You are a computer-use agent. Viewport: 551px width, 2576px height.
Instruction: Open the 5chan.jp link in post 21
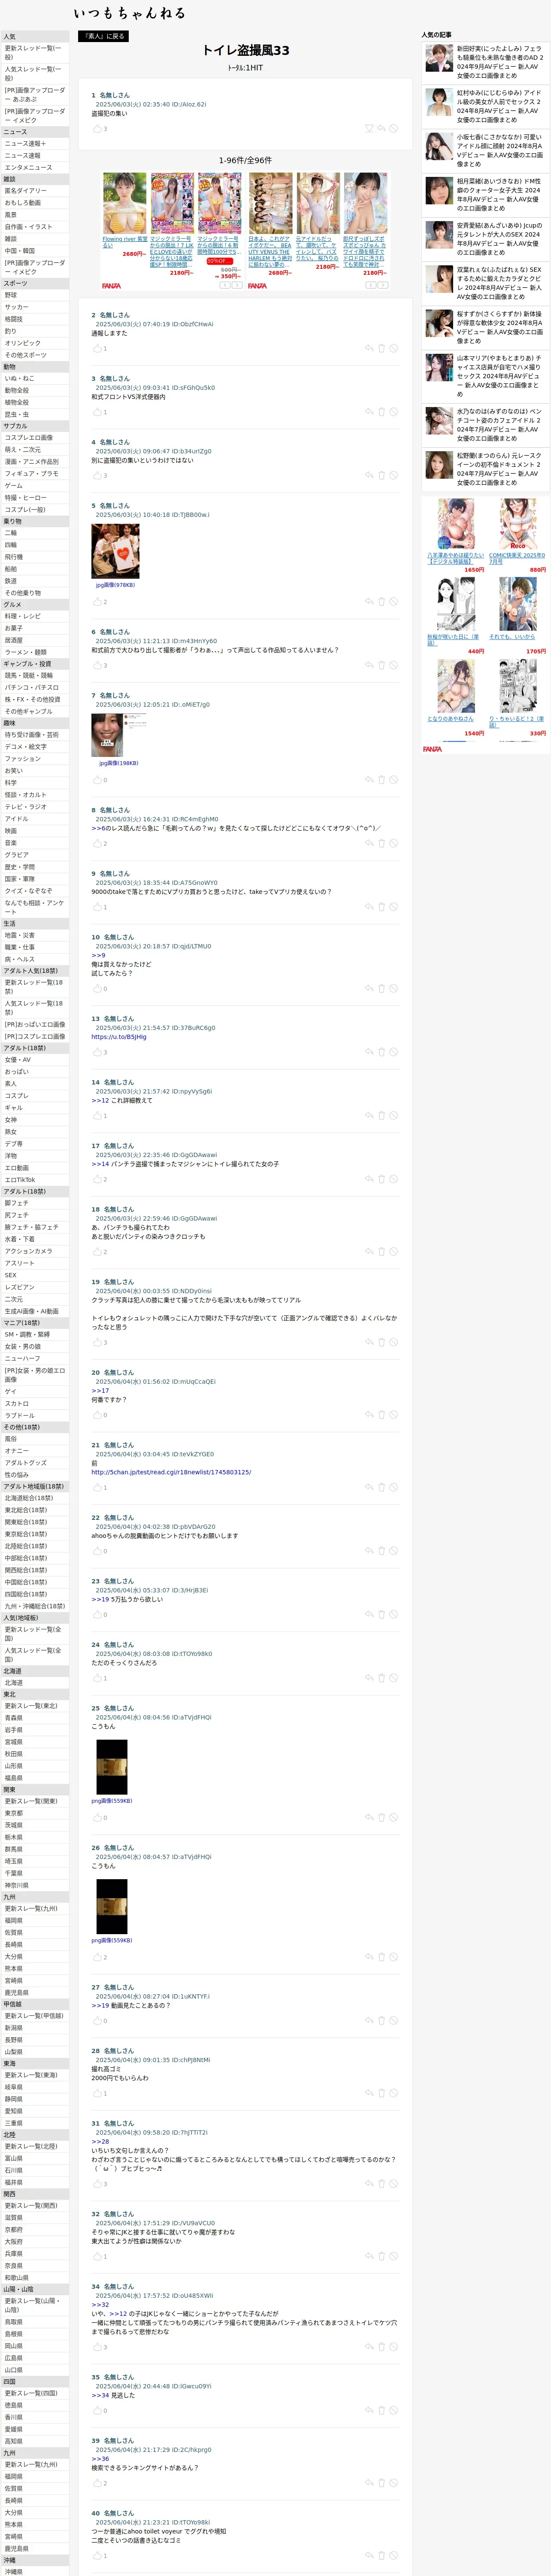171,1472
